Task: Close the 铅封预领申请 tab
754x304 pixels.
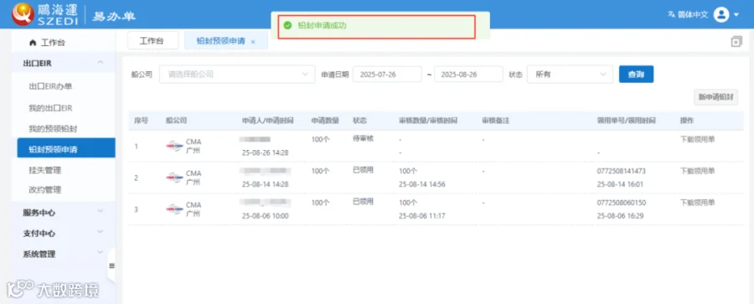Action: coord(253,42)
